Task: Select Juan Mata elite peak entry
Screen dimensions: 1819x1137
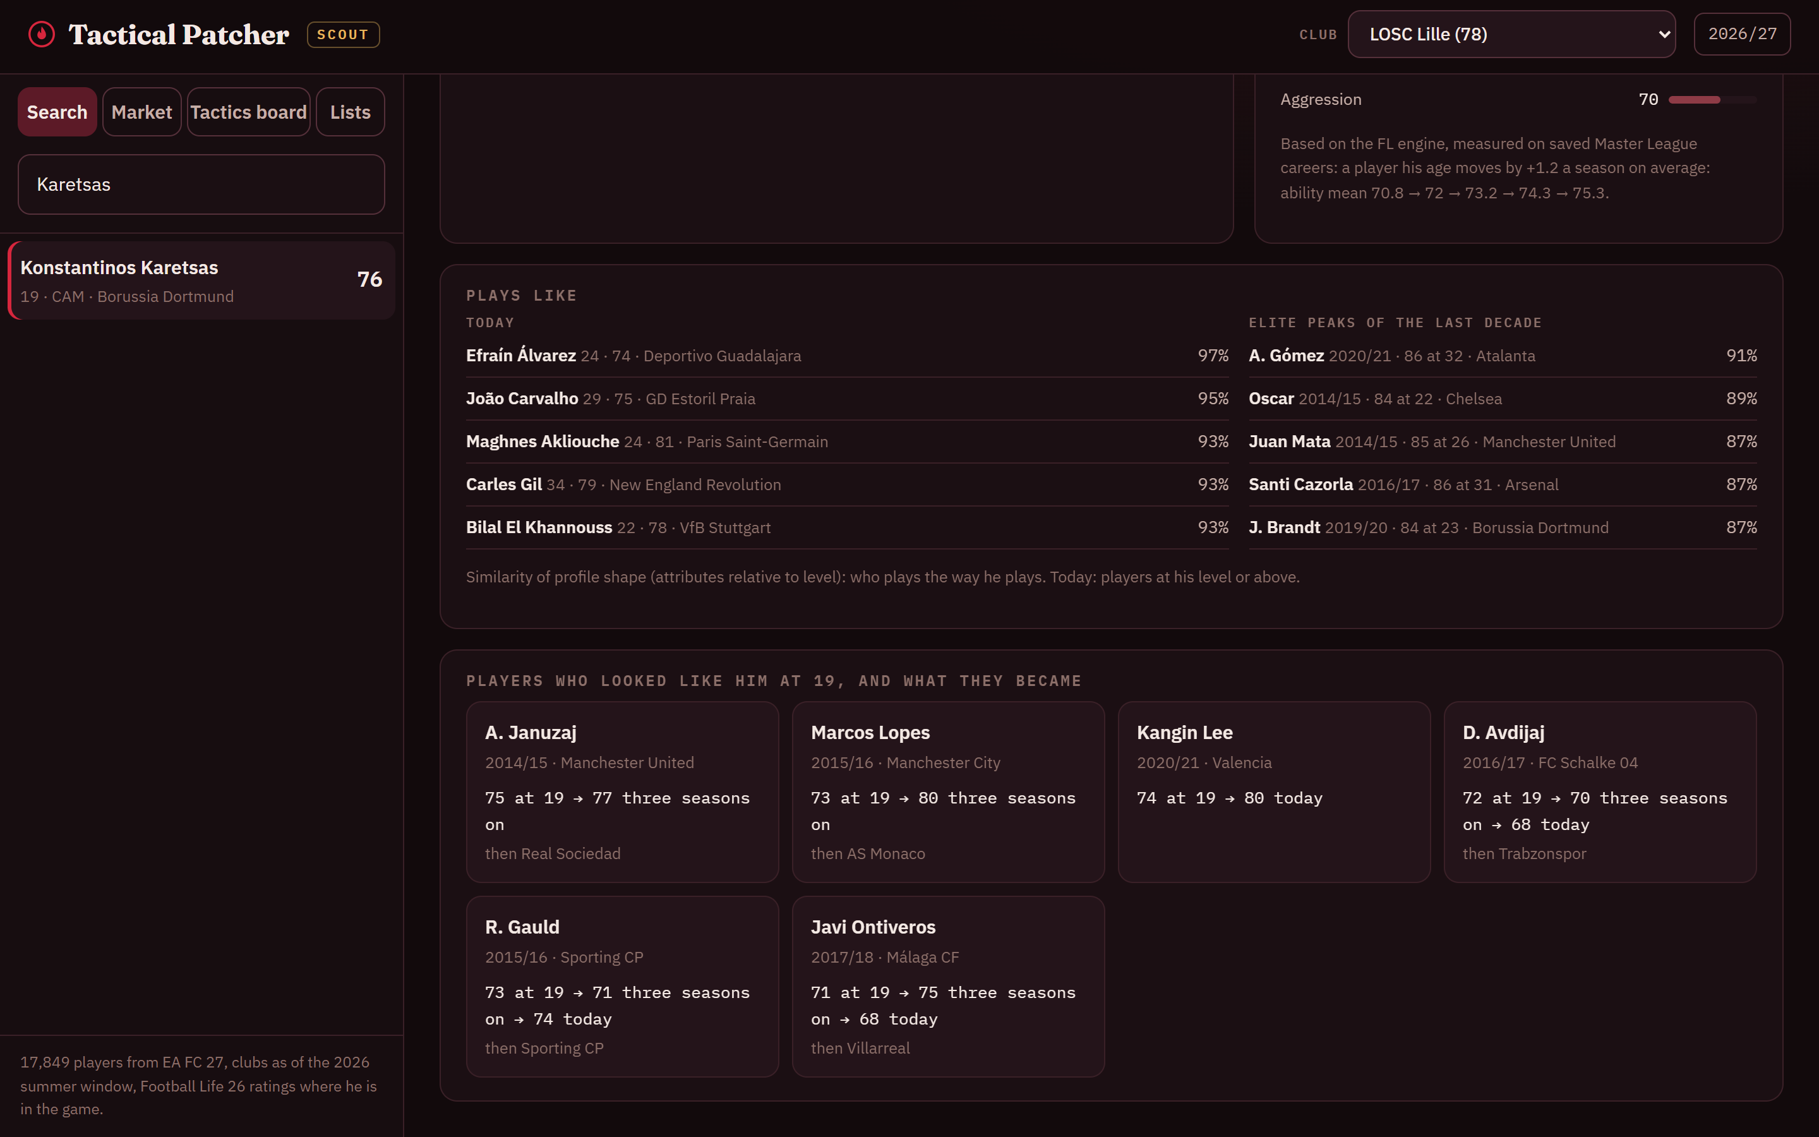Action: [1503, 442]
